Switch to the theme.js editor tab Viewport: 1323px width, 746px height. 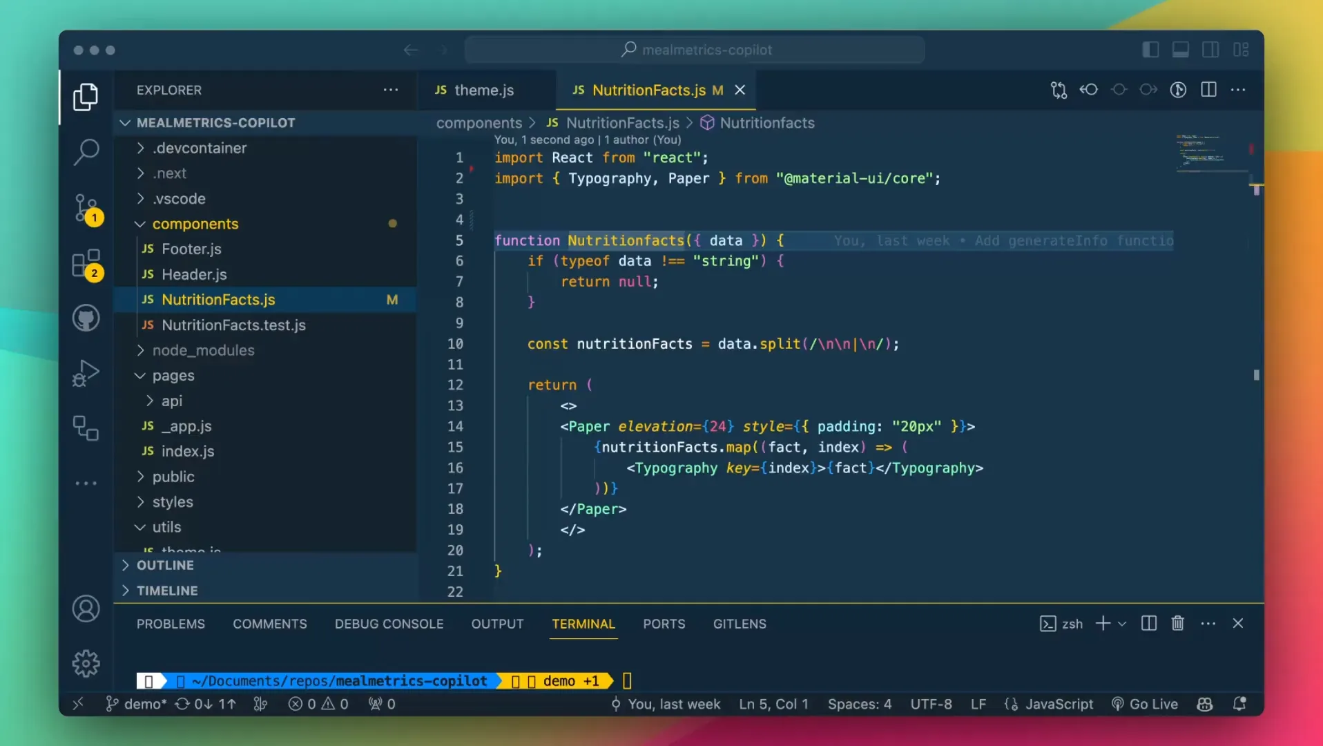pos(486,90)
